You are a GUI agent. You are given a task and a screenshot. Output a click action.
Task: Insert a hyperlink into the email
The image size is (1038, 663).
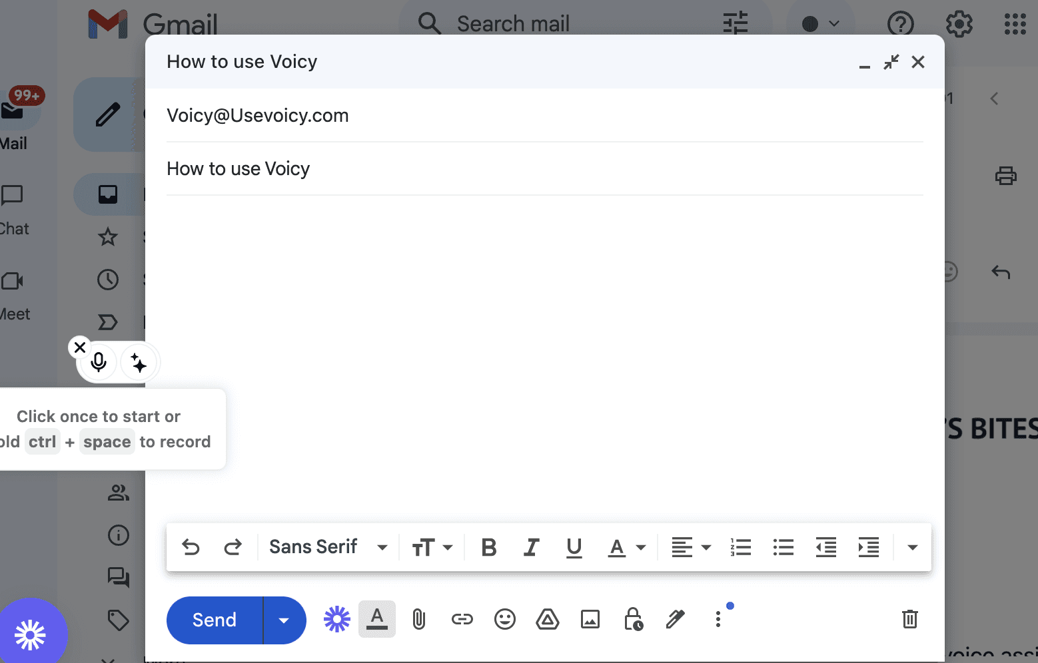pos(462,619)
